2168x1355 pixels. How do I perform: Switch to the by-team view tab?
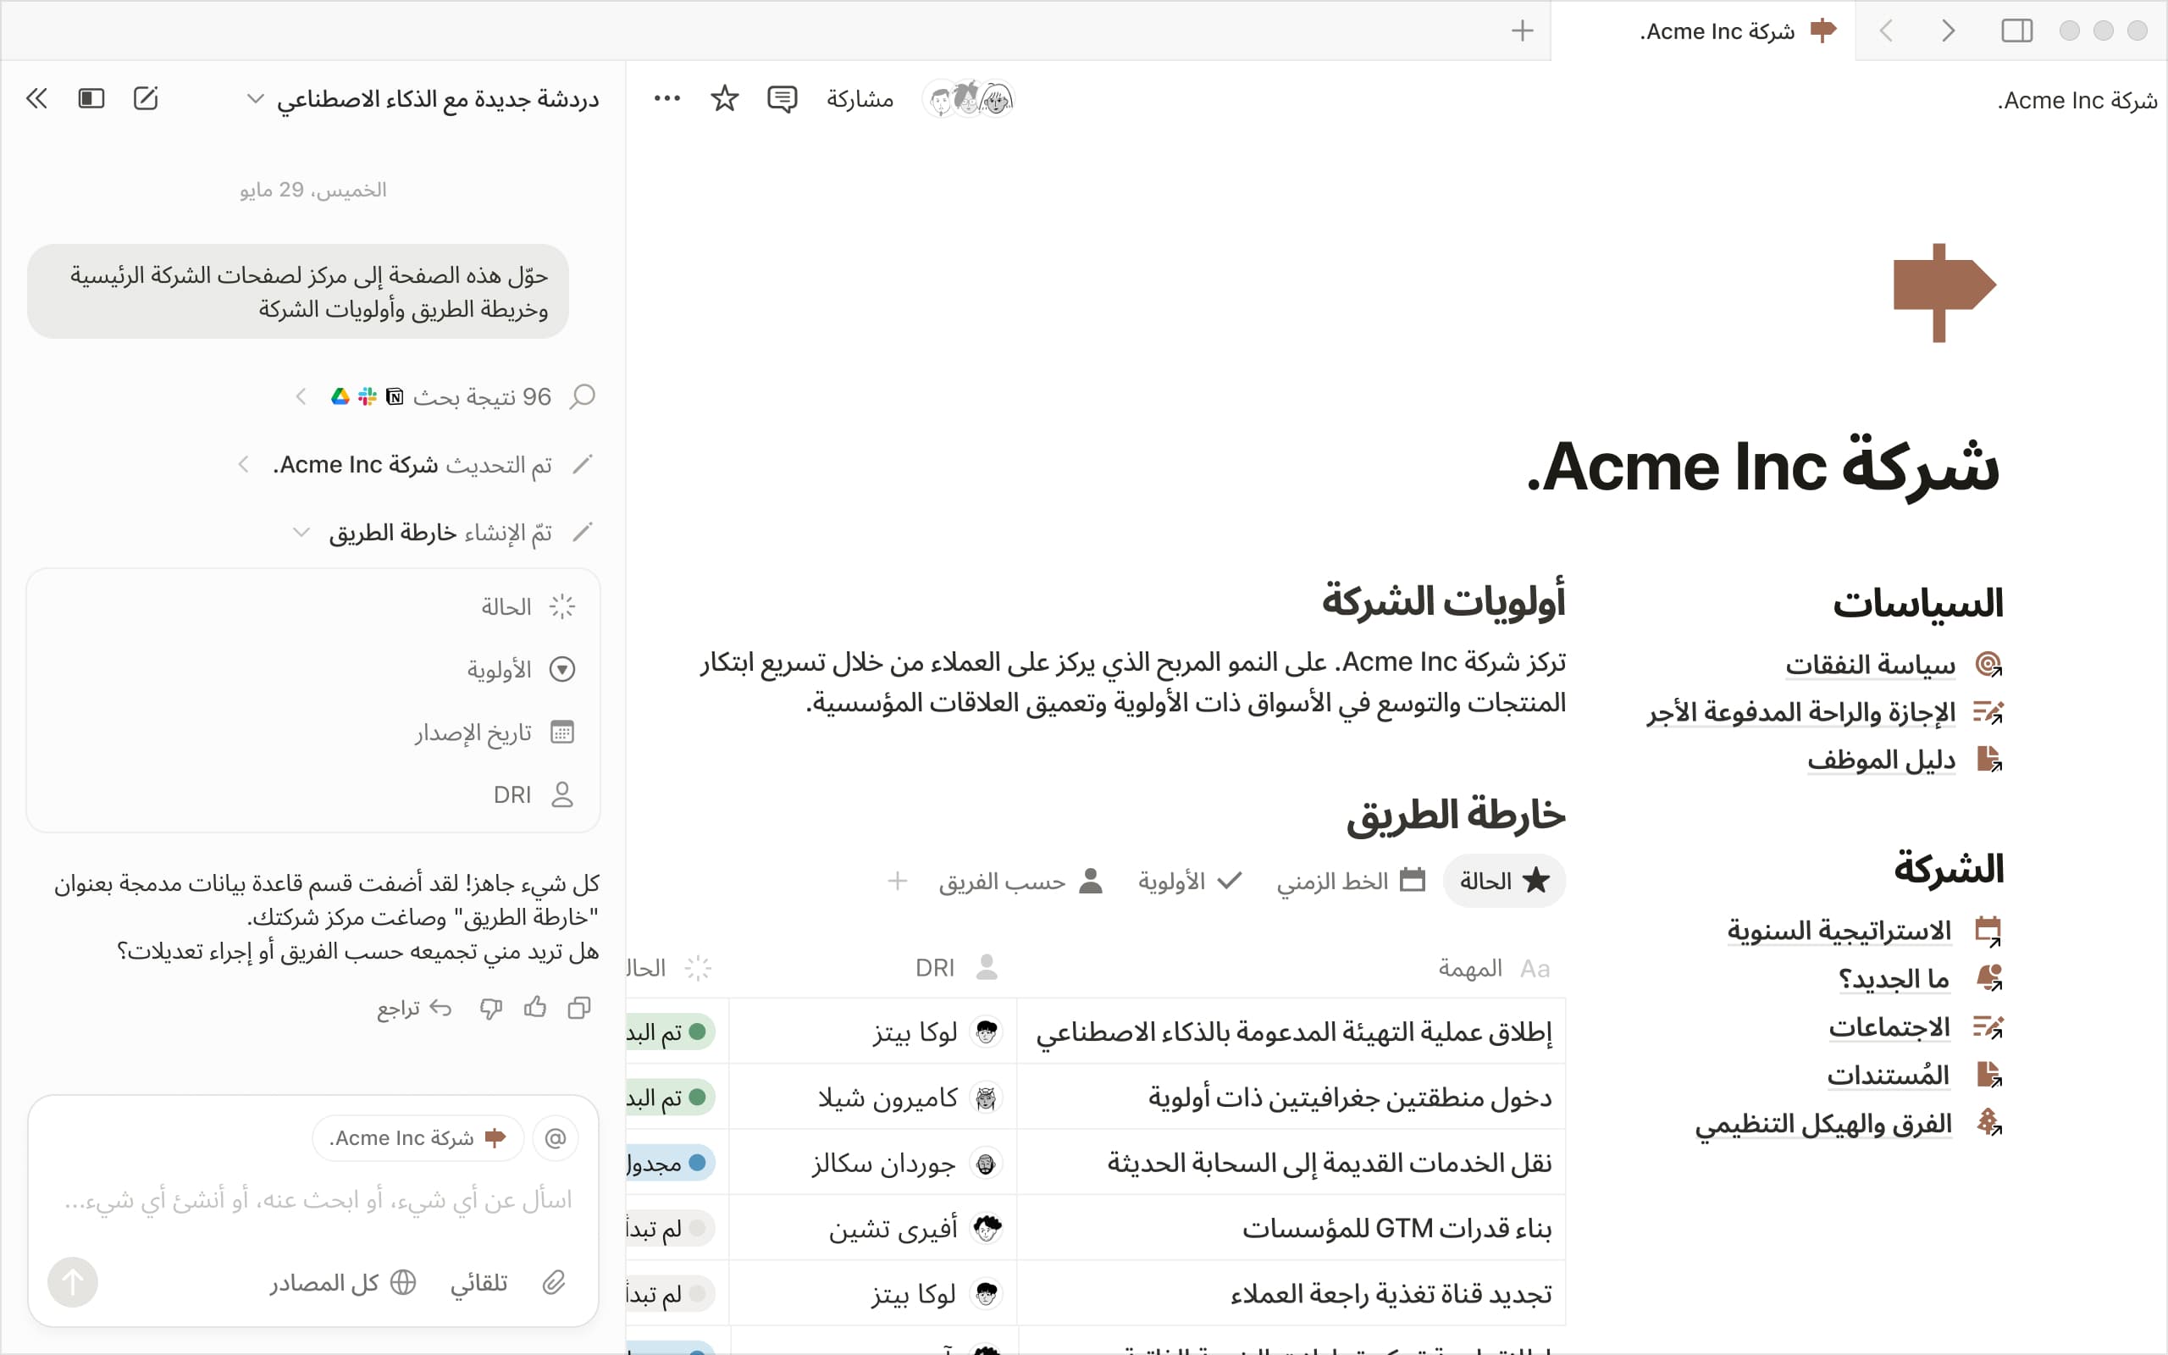[1020, 881]
